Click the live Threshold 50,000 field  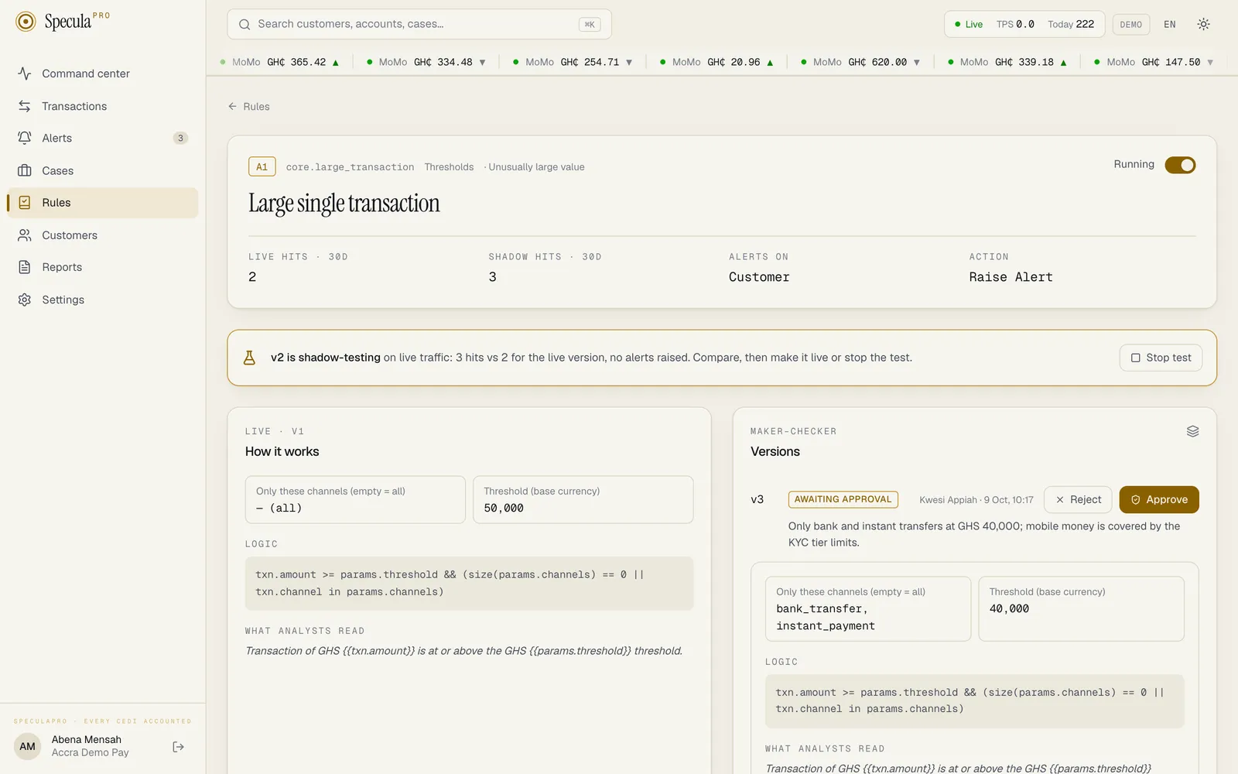583,500
